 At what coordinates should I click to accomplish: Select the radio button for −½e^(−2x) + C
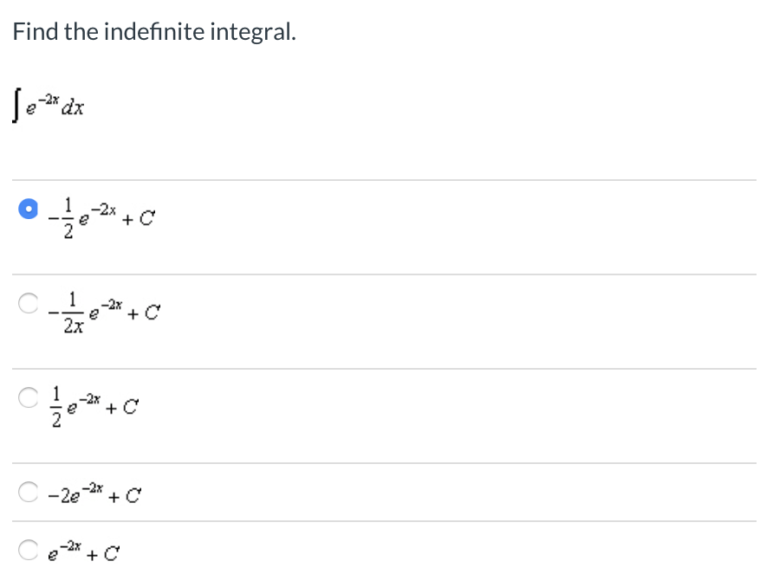point(28,209)
